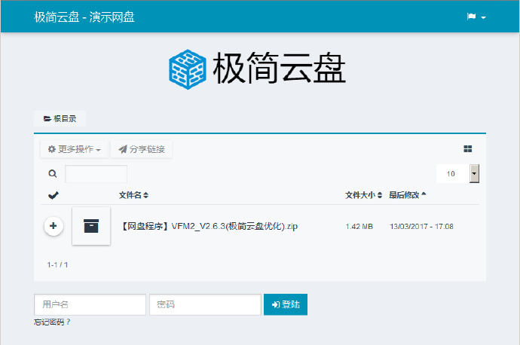
Task: Switch to grid view icon
Action: point(467,149)
